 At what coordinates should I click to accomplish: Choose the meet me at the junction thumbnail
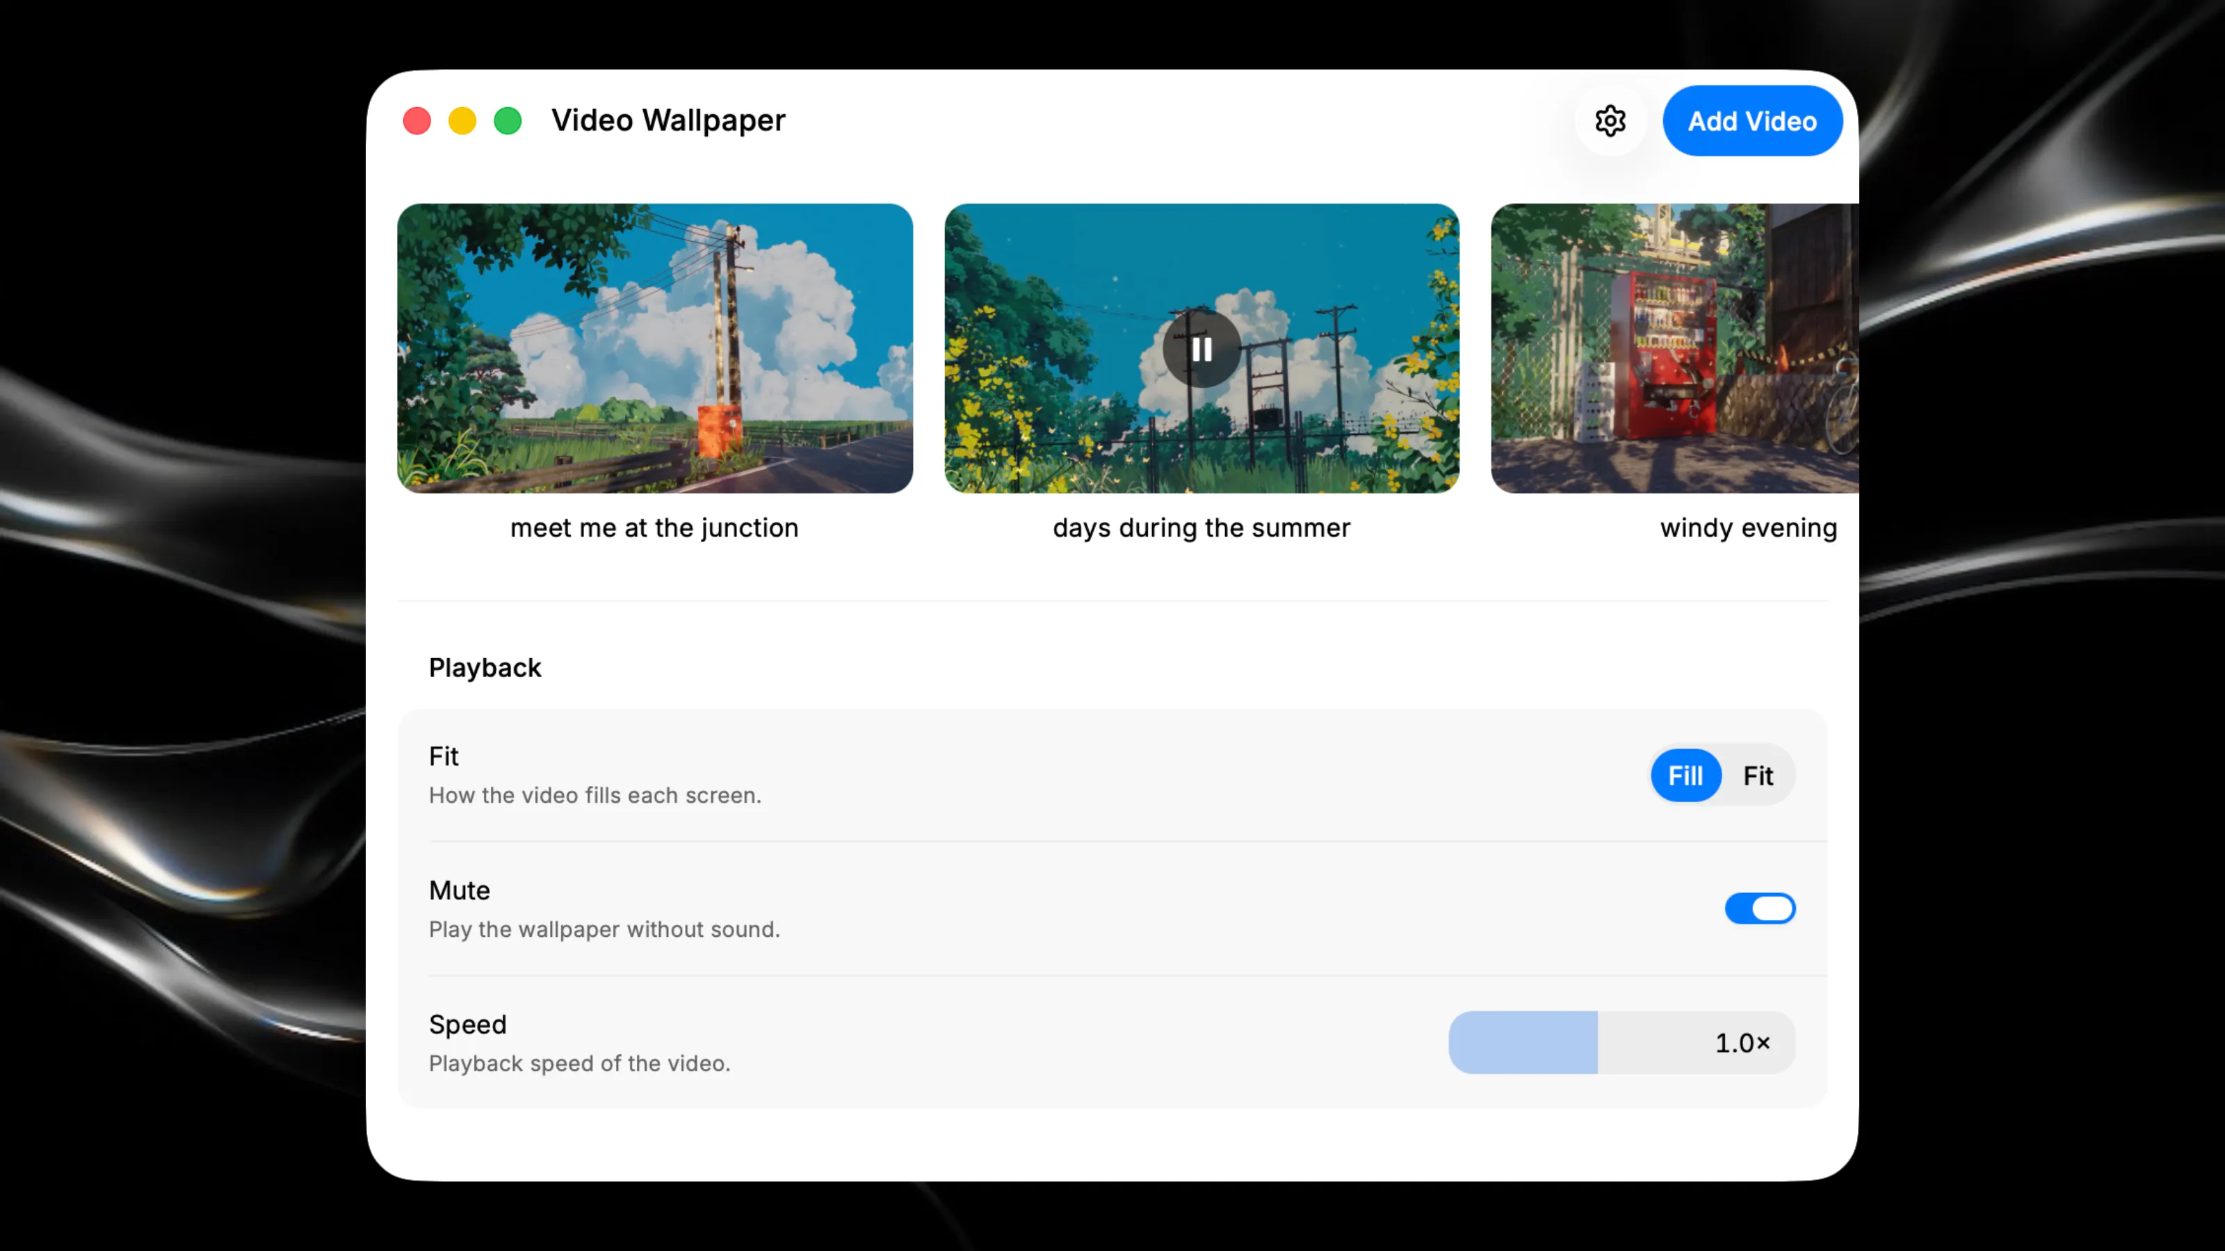(x=655, y=348)
